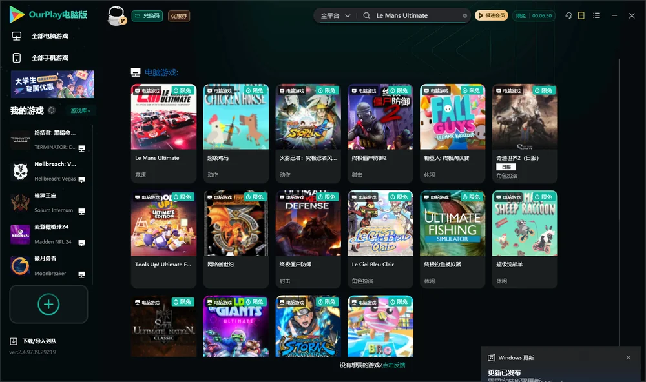Focus the search input field
The width and height of the screenshot is (646, 382).
pos(417,15)
